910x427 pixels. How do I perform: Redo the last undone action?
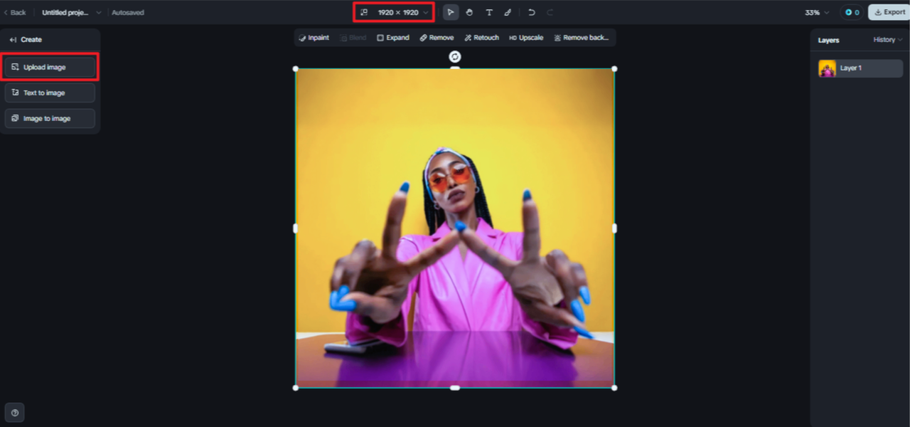coord(550,13)
